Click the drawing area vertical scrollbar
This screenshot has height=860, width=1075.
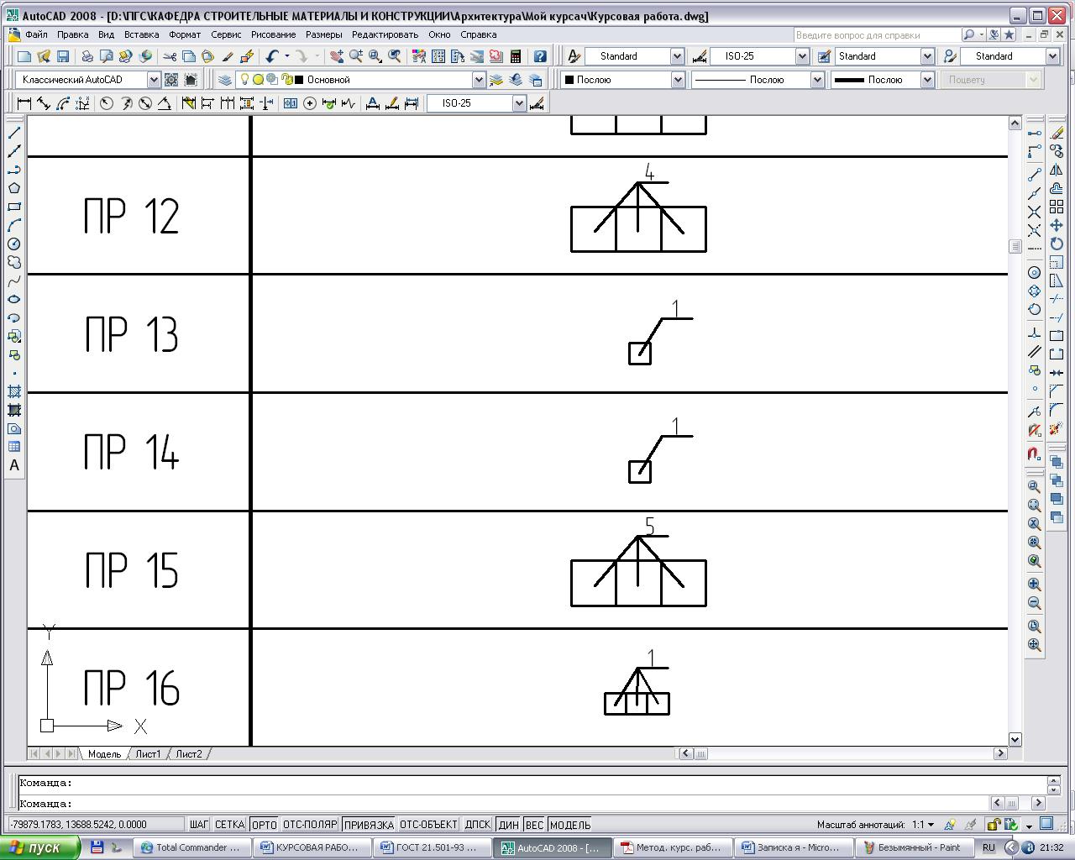tap(1015, 431)
